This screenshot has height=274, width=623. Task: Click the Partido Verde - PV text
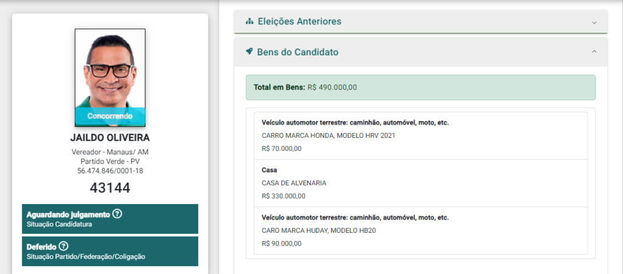[x=110, y=161]
